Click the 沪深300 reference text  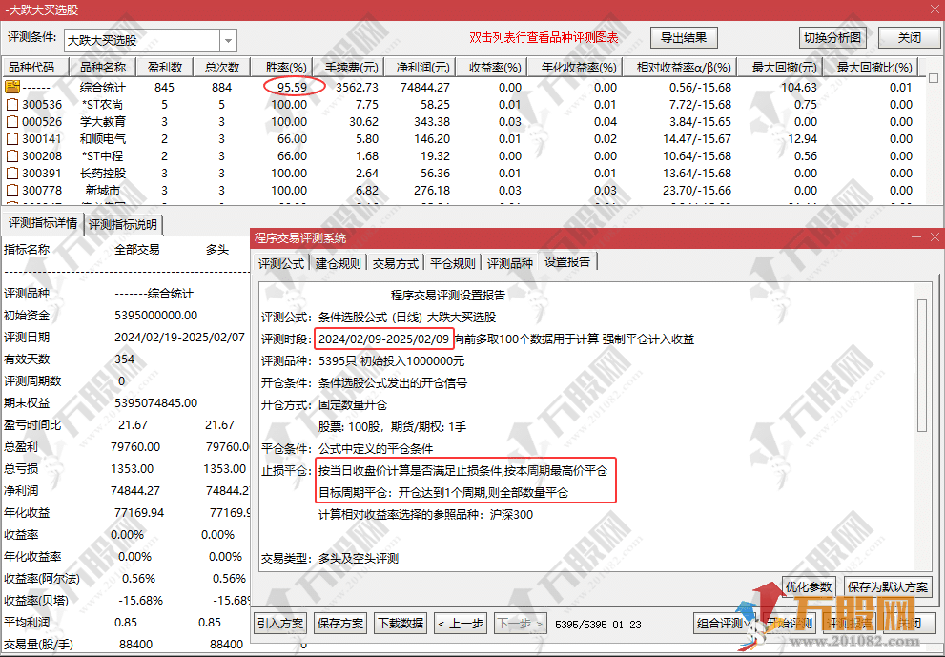(x=512, y=515)
